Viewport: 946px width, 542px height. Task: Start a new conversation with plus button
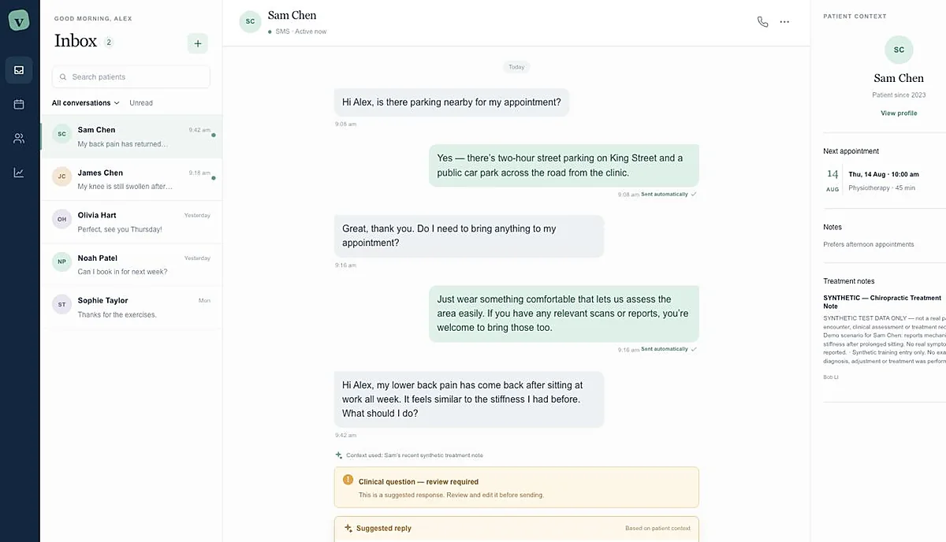tap(198, 43)
